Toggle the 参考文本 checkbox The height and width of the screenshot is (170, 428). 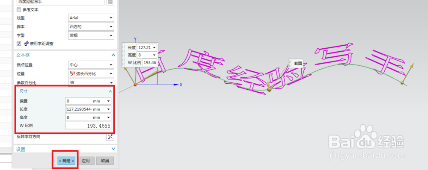[18, 9]
